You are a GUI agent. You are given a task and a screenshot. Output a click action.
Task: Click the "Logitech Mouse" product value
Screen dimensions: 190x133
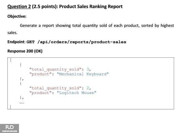pos(77,93)
